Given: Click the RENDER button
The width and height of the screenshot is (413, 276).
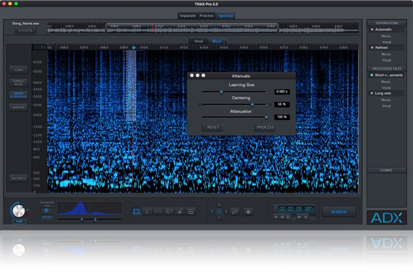Looking at the screenshot, I should click(339, 212).
